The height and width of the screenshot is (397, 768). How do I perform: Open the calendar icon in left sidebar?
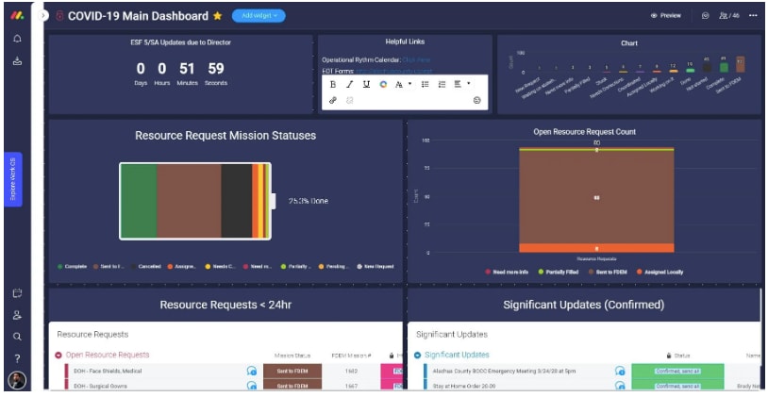click(x=17, y=293)
